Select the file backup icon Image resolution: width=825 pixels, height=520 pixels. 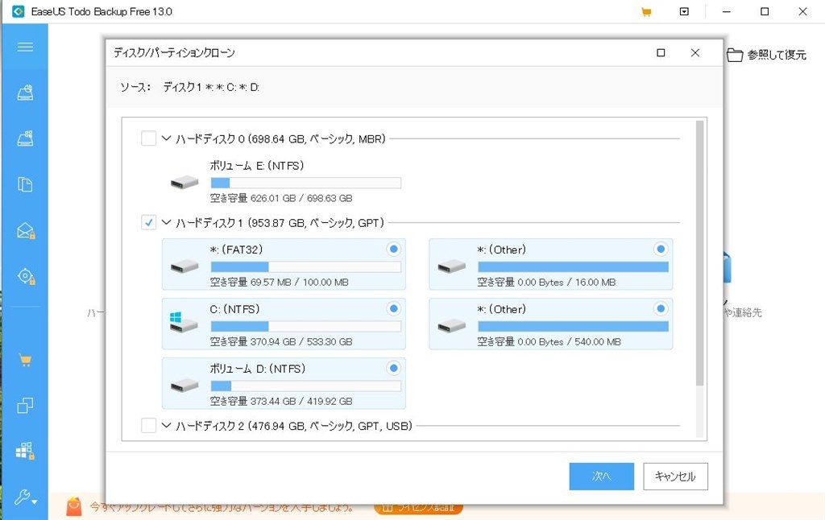[x=25, y=184]
